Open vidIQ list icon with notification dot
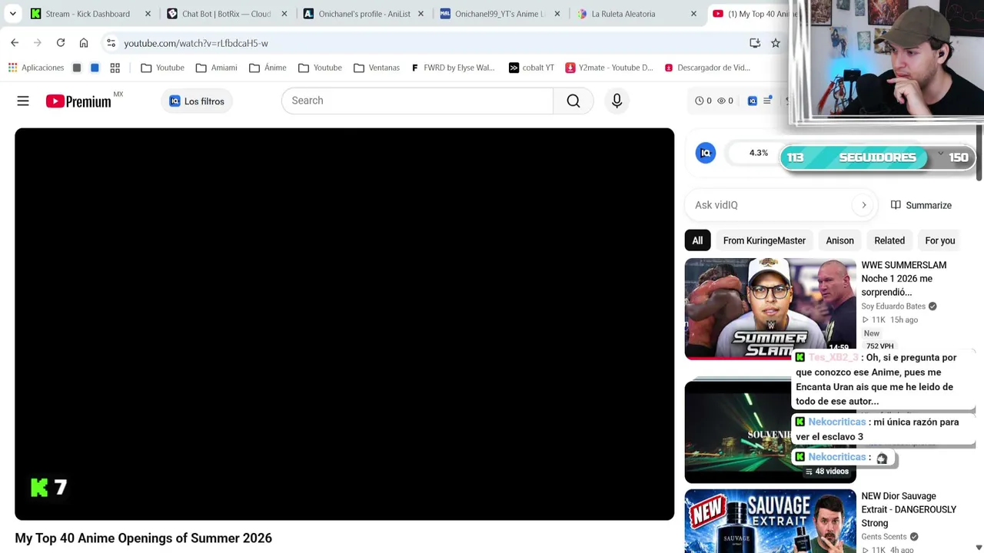The width and height of the screenshot is (984, 553). click(767, 101)
